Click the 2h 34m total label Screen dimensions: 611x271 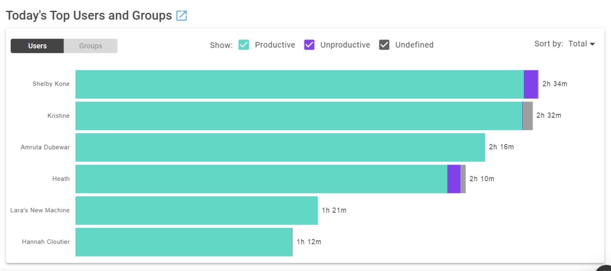[555, 84]
